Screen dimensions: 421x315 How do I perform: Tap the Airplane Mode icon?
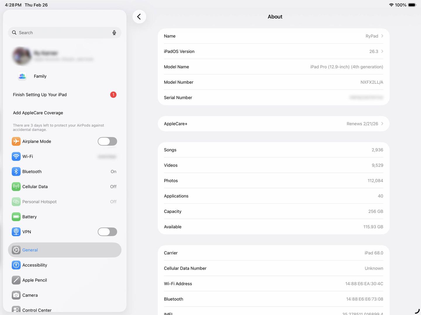pyautogui.click(x=16, y=141)
